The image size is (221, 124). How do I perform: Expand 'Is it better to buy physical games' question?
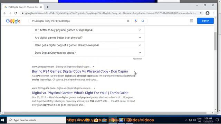(x=88, y=30)
